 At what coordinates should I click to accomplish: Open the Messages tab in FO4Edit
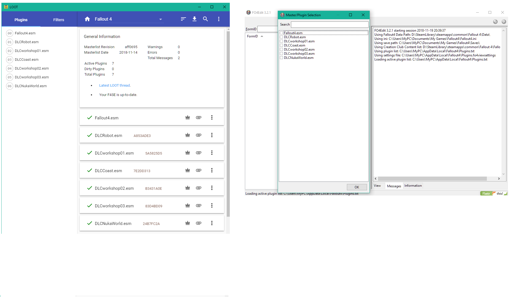click(394, 186)
